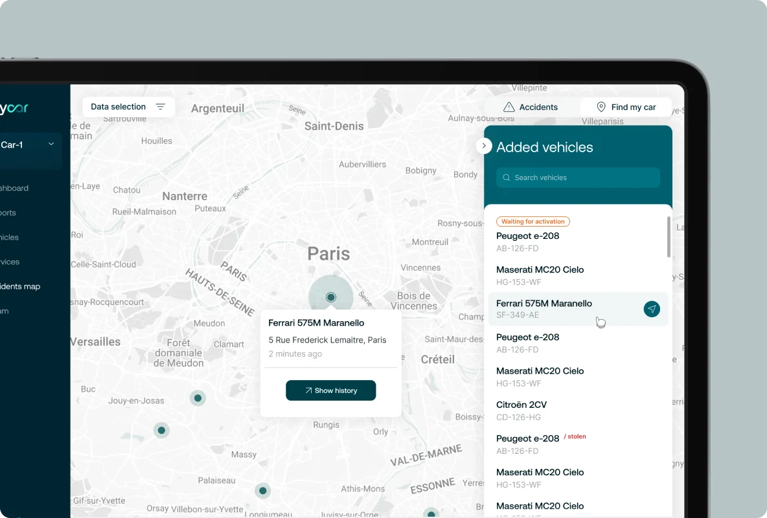Click the app logo in the sidebar
This screenshot has width=767, height=518.
pyautogui.click(x=14, y=107)
